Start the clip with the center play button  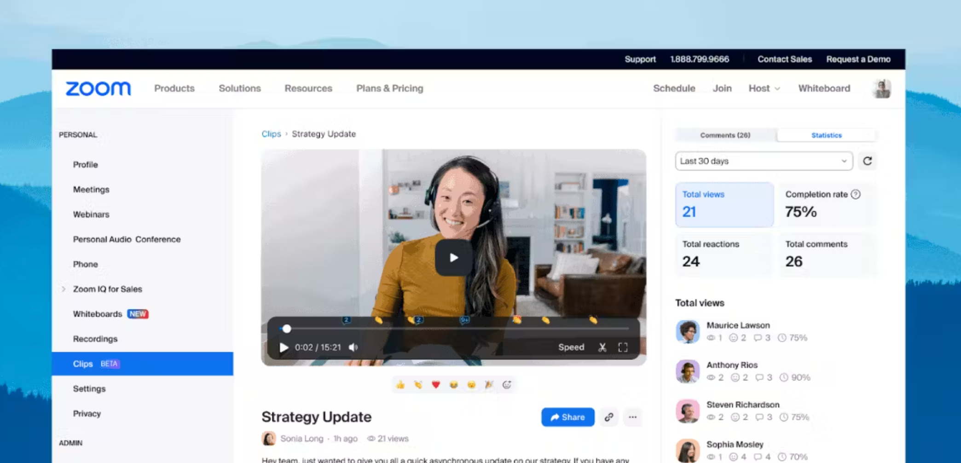[x=453, y=258]
